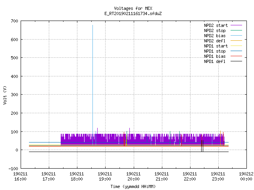This screenshot has width=254, height=190.
Task: Click the 'NPD2 stop' legend label
Action: (x=215, y=30)
